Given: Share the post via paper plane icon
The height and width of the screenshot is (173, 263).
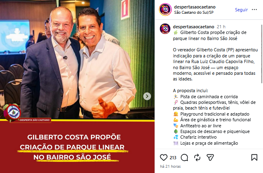Looking at the screenshot, I should [x=210, y=158].
